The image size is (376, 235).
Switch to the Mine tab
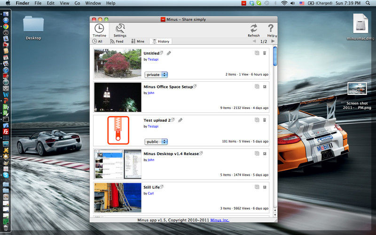coord(138,41)
